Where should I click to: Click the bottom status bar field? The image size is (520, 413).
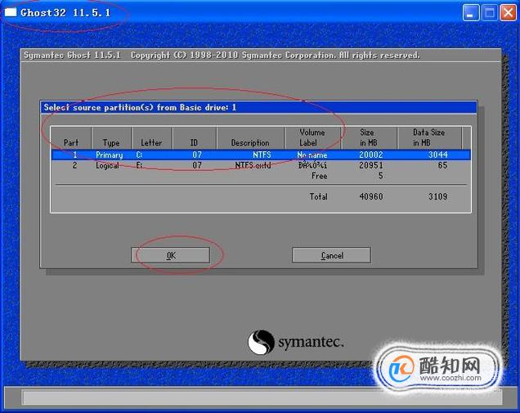point(262,397)
